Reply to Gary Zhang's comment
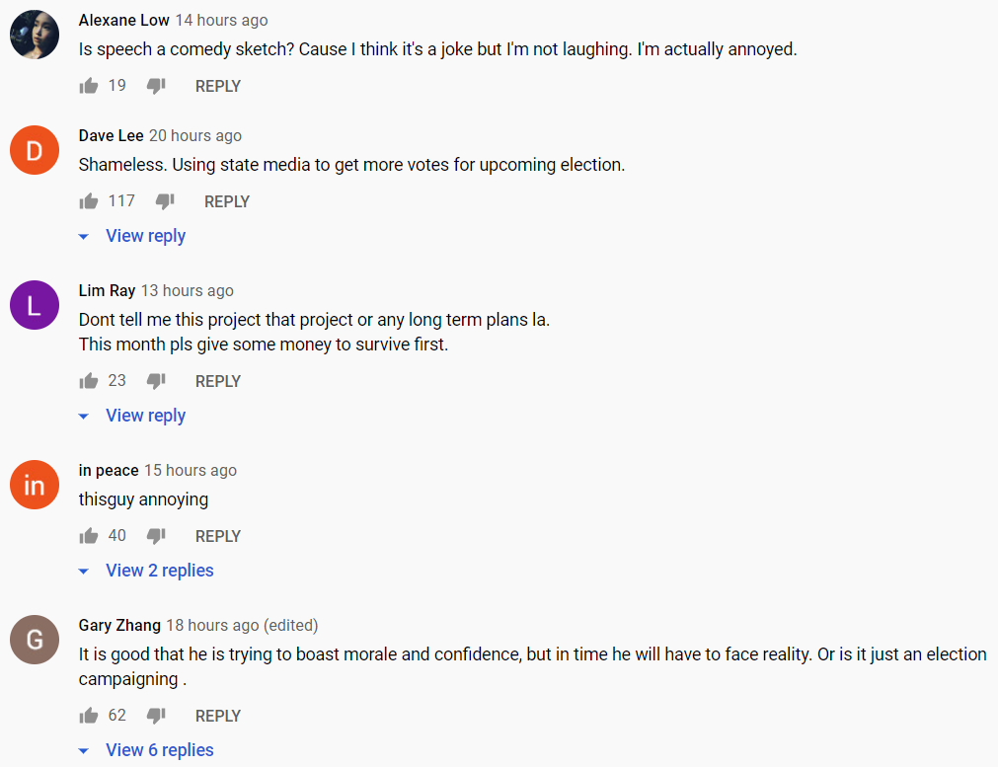The height and width of the screenshot is (767, 998). pos(218,716)
